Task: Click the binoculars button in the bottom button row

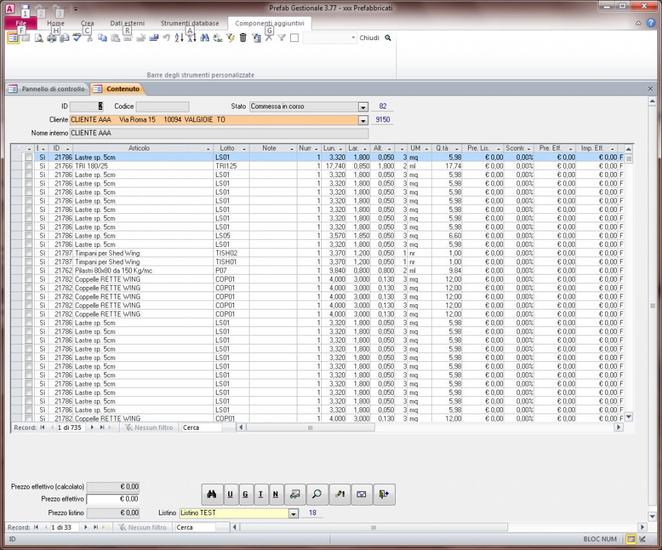Action: click(x=212, y=494)
